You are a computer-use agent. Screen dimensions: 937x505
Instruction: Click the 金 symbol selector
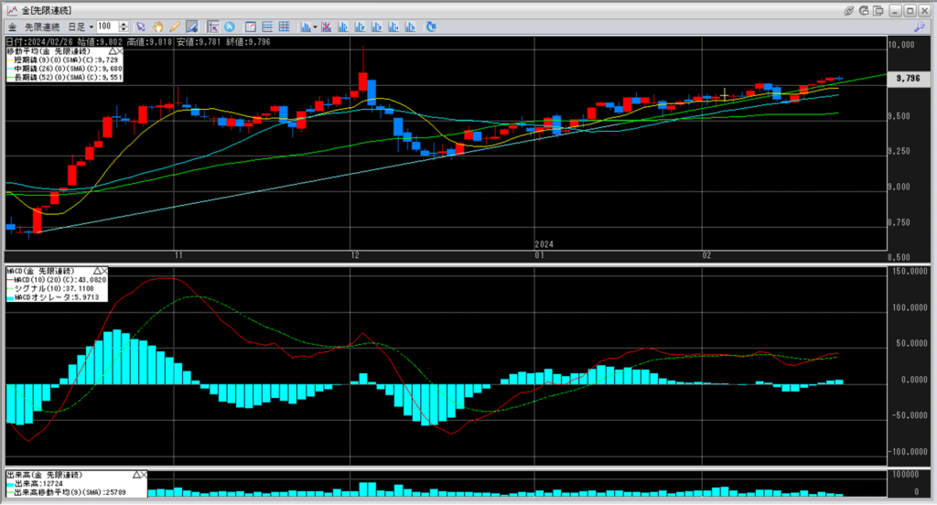pos(13,27)
